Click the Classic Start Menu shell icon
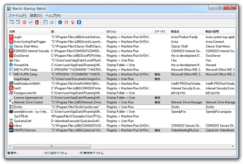 coord(11,46)
